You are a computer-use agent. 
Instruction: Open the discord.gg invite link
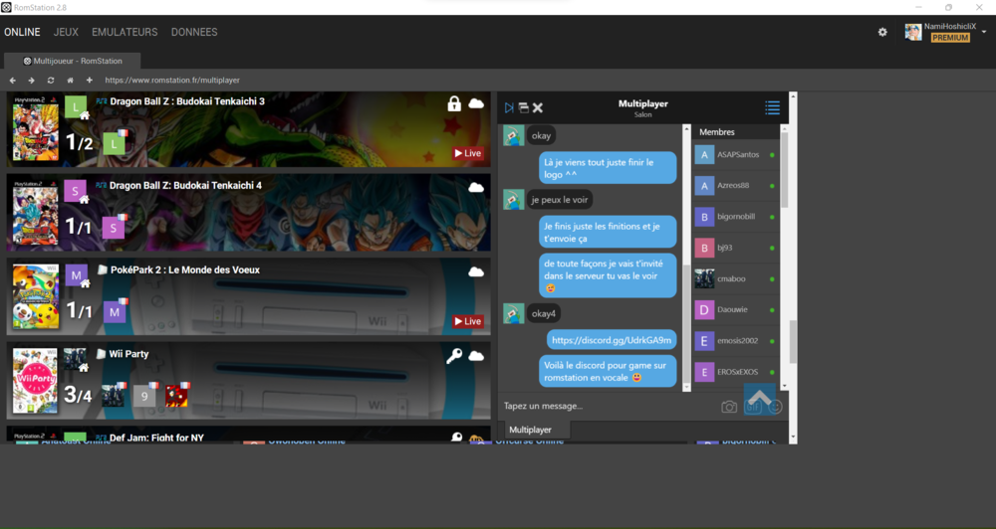612,340
